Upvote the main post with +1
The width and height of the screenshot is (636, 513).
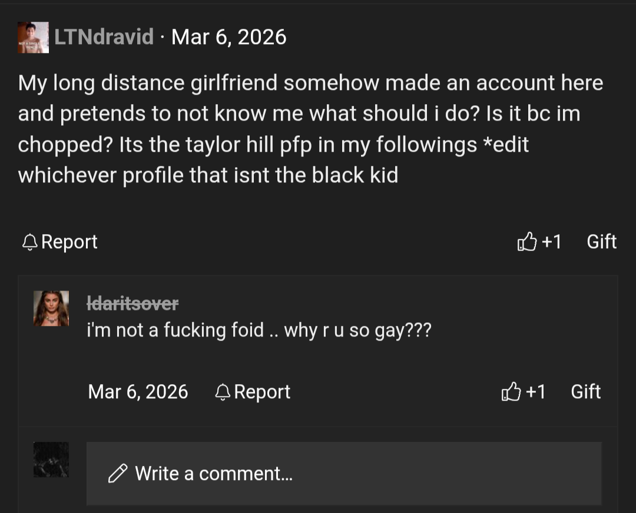(539, 241)
